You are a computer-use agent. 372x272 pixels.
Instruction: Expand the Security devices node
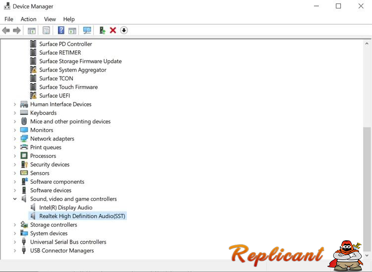pyautogui.click(x=15, y=164)
